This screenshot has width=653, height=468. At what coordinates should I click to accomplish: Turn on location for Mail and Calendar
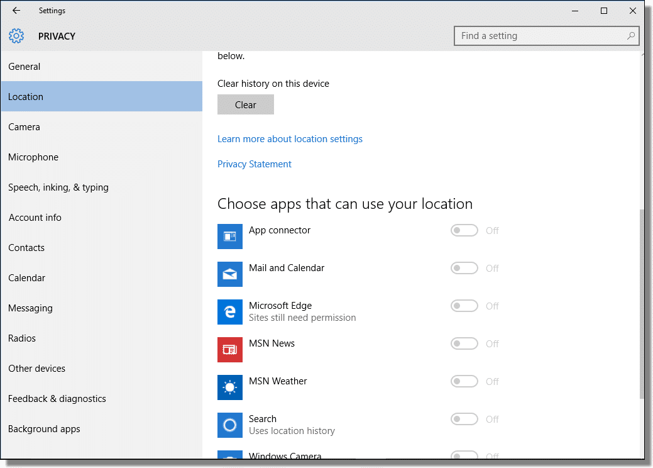[464, 268]
